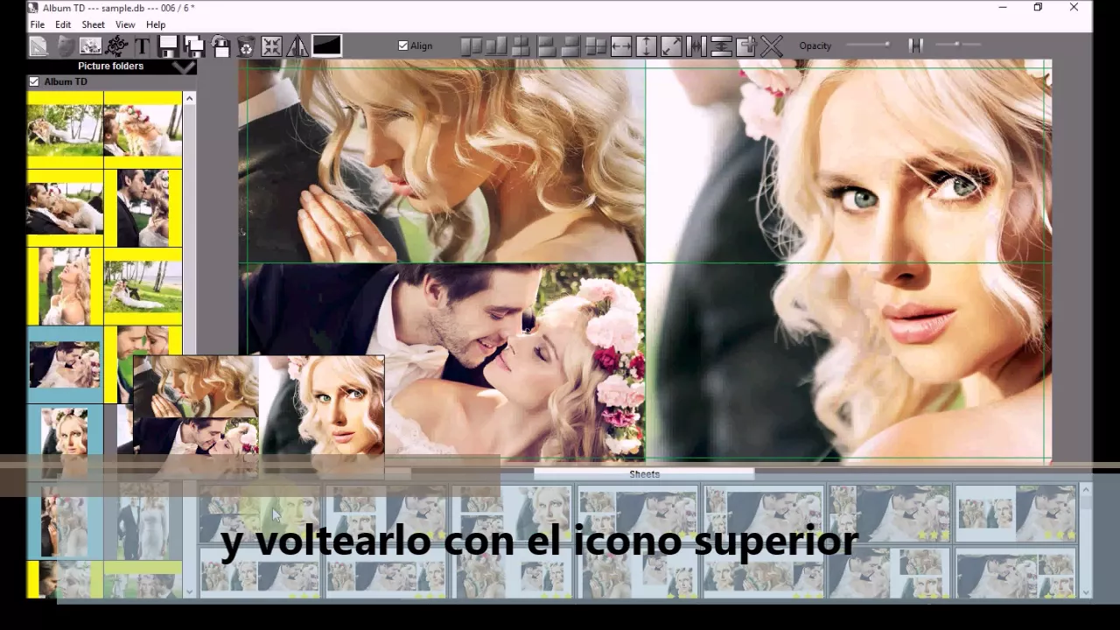Click the vertical double-arrow same height icon
Image resolution: width=1120 pixels, height=630 pixels.
coord(647,46)
